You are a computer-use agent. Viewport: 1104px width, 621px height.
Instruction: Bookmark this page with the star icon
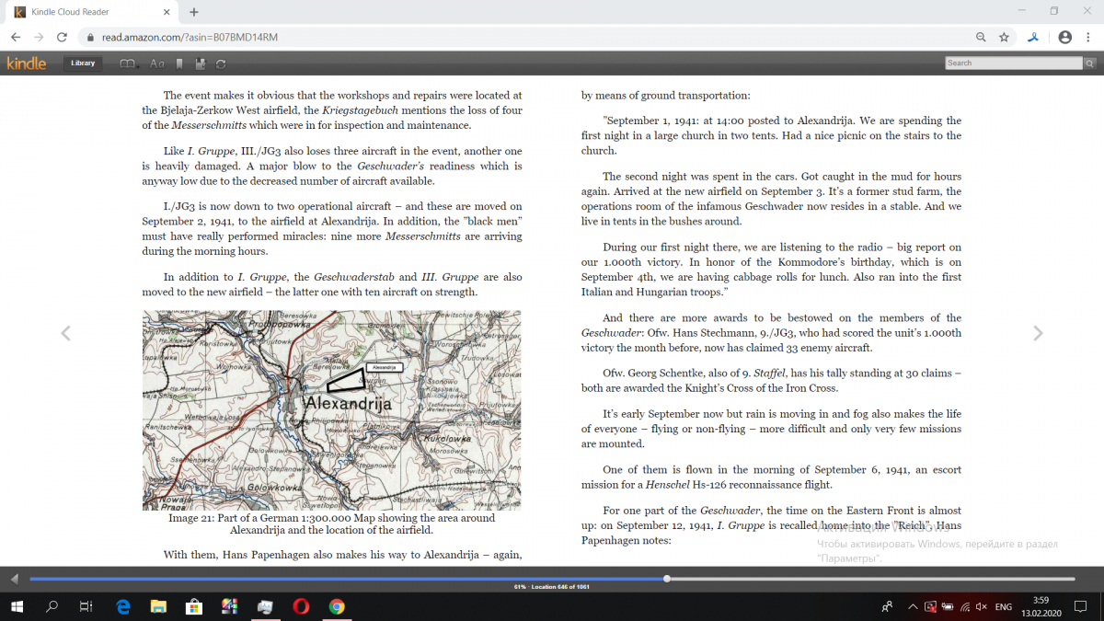click(1005, 38)
